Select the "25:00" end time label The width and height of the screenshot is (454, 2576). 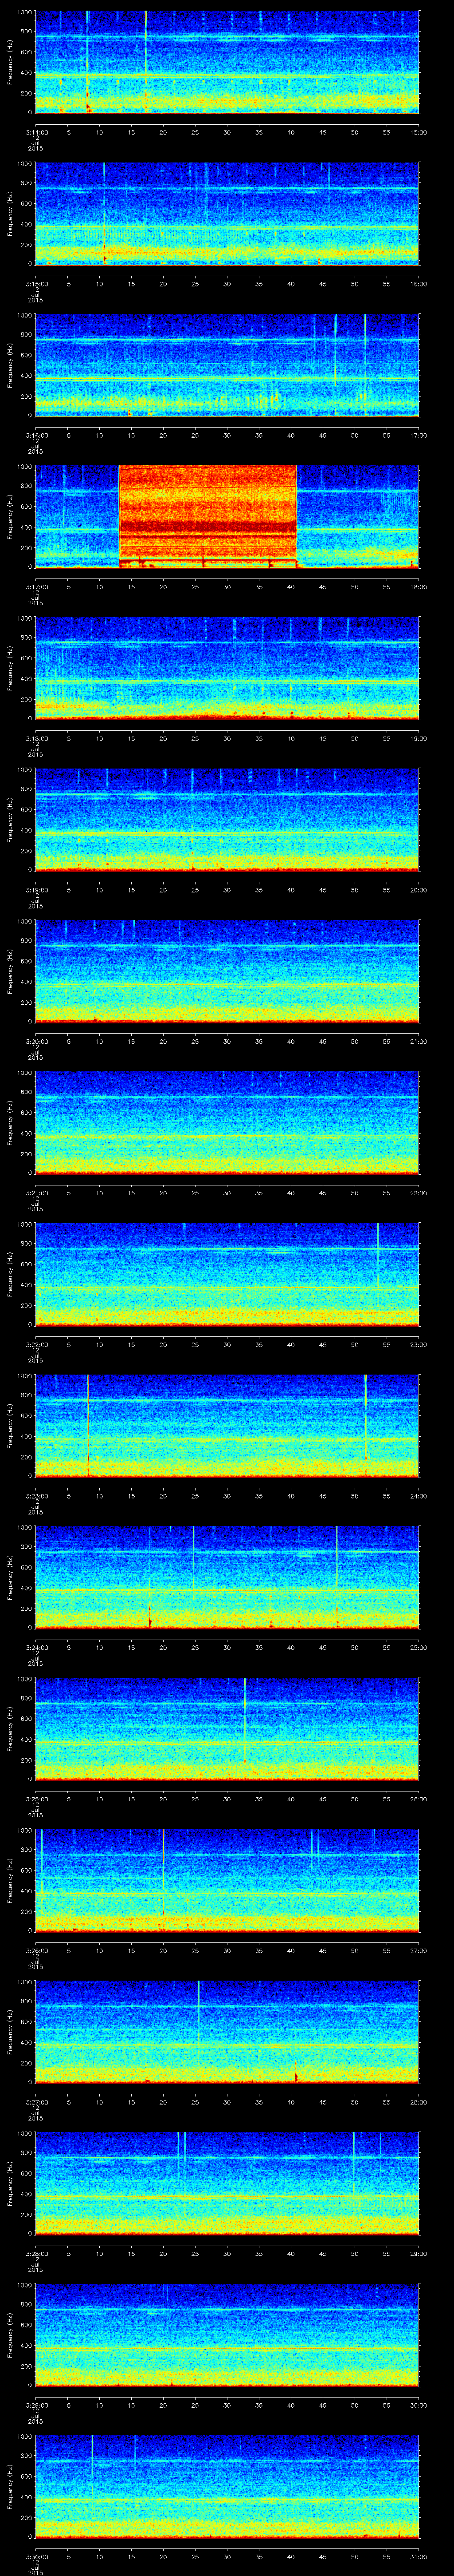point(418,1647)
